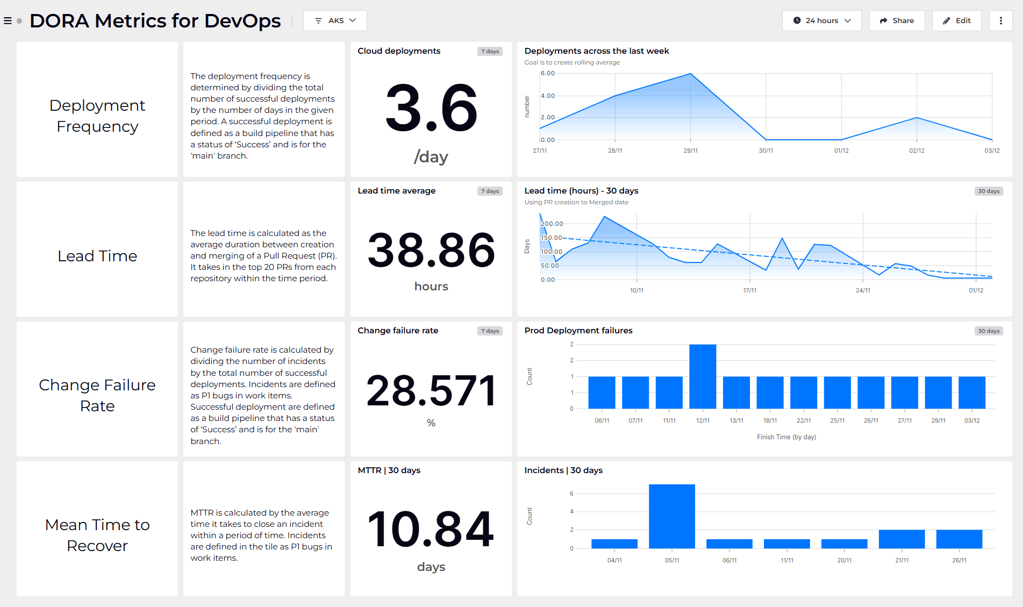1023x607 pixels.
Task: Click the 30 days badge on Prod Deployment failures
Action: coord(989,331)
